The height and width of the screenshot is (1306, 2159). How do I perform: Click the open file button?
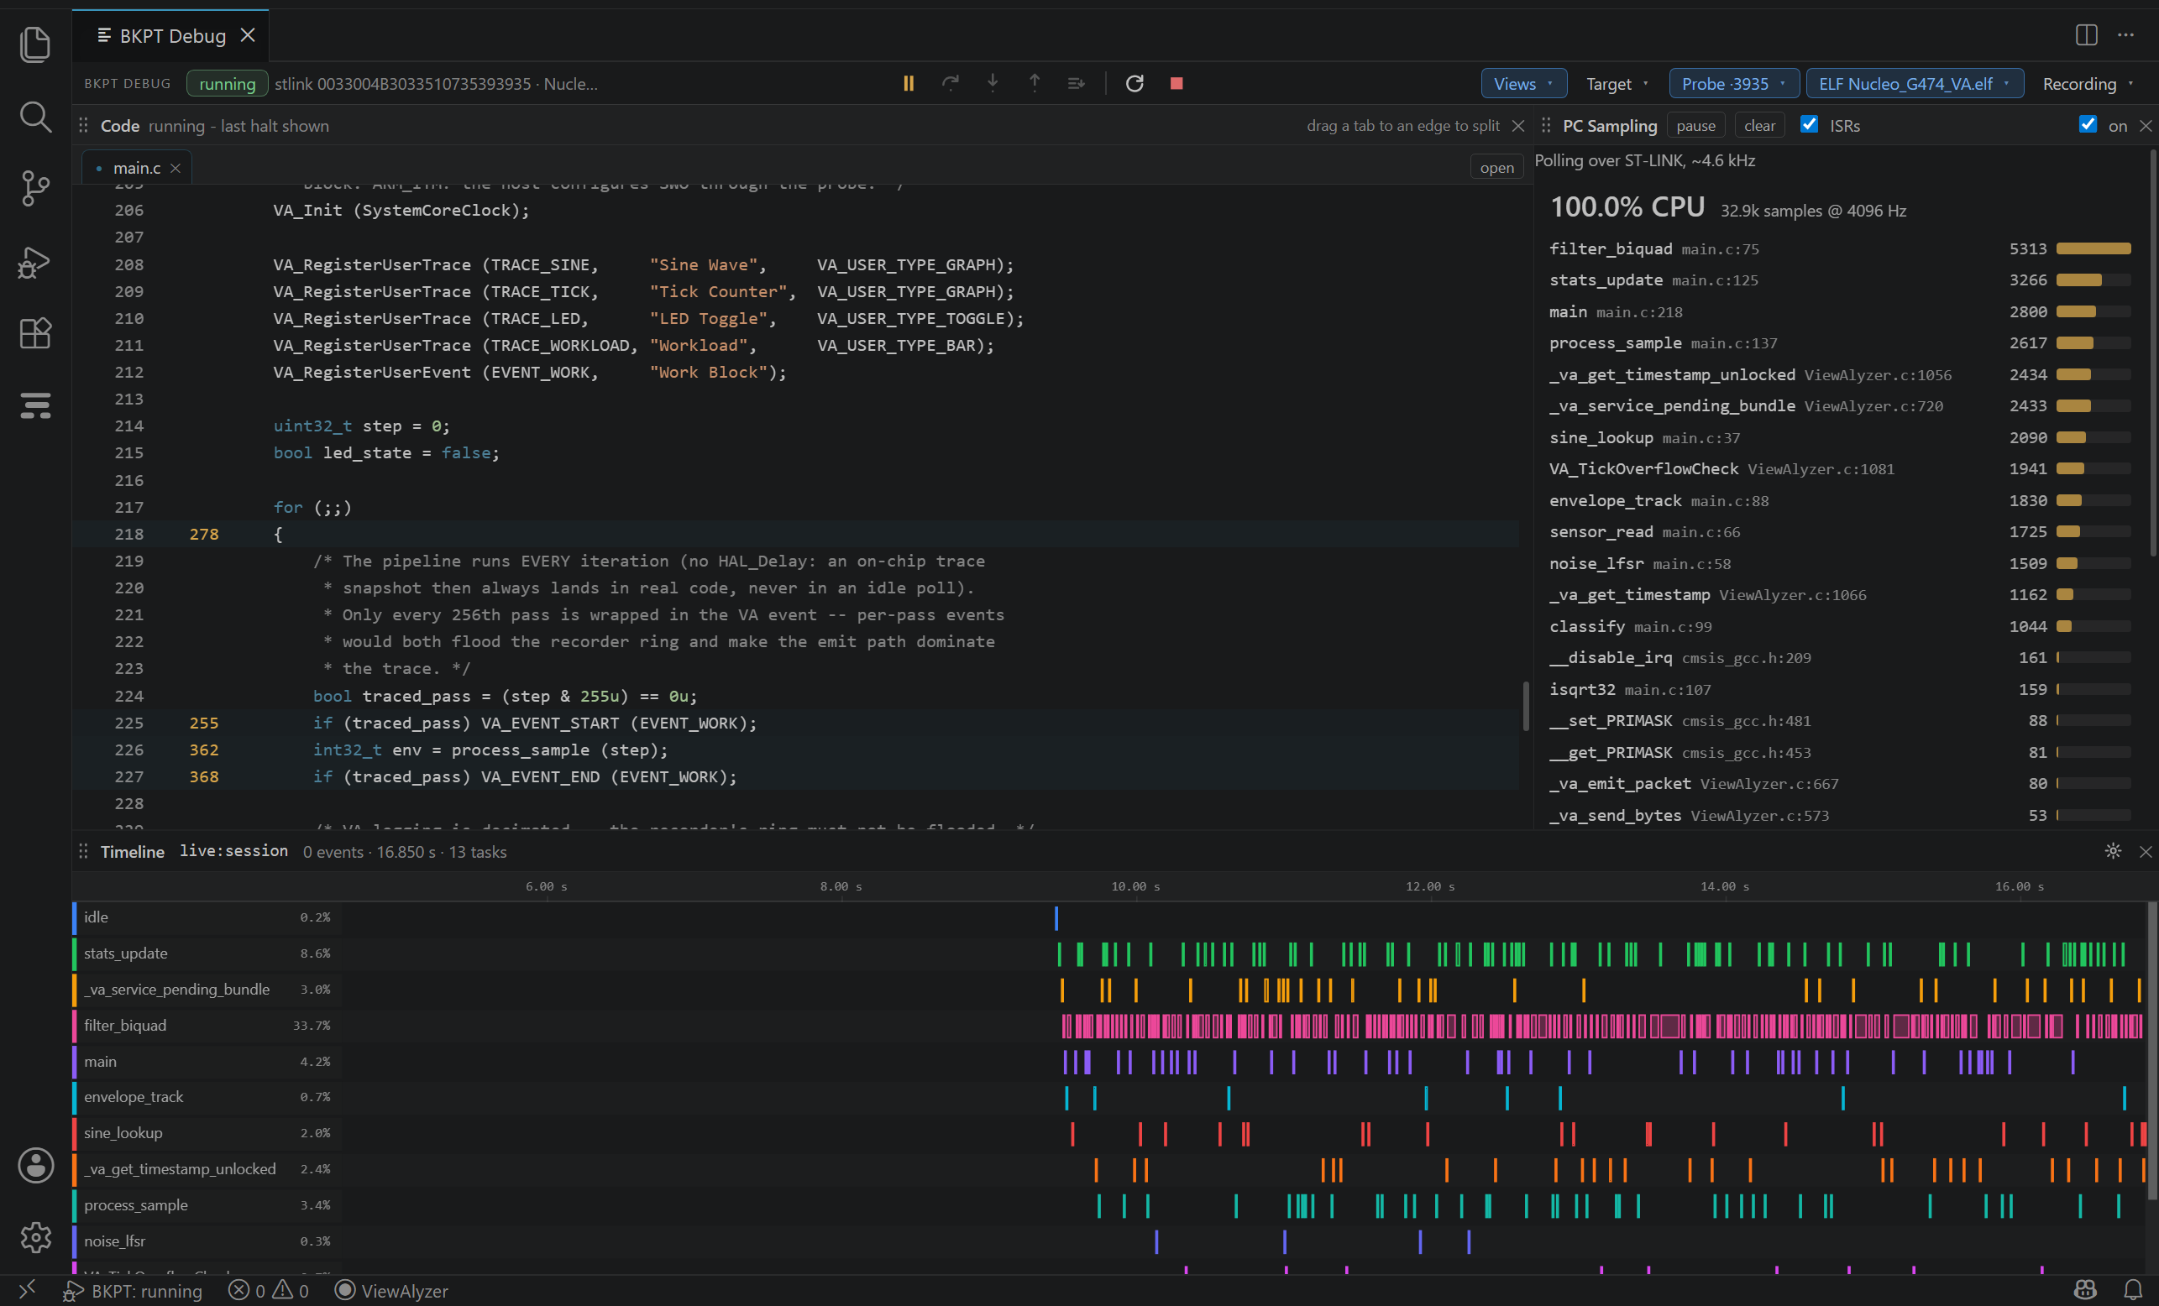tap(1496, 167)
